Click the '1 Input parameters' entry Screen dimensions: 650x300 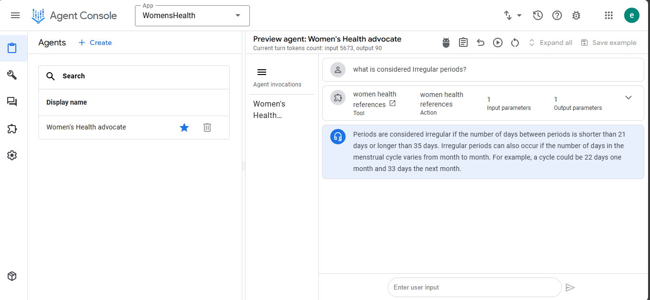click(x=509, y=103)
